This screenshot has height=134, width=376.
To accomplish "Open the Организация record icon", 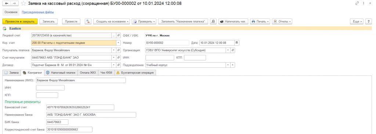I will [232, 51].
